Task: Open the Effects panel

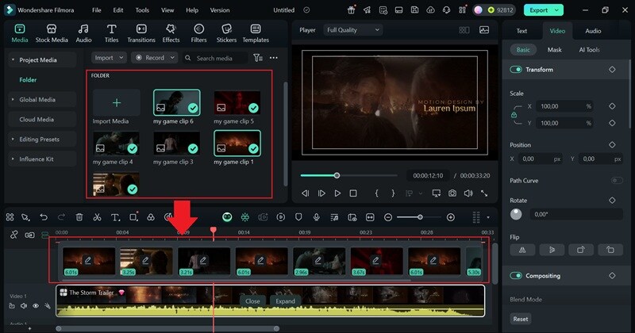Action: pos(171,33)
